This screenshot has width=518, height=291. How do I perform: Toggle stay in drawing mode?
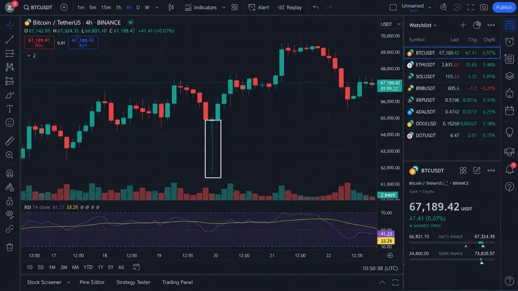point(10,187)
